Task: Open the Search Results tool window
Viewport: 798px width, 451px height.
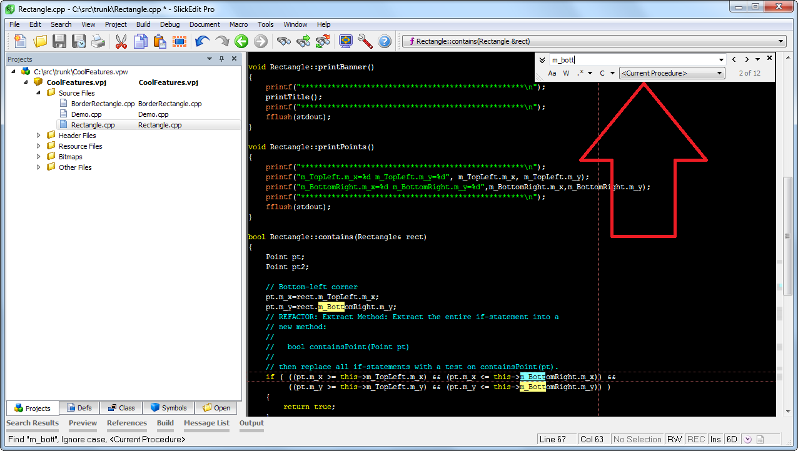Action: (x=33, y=423)
